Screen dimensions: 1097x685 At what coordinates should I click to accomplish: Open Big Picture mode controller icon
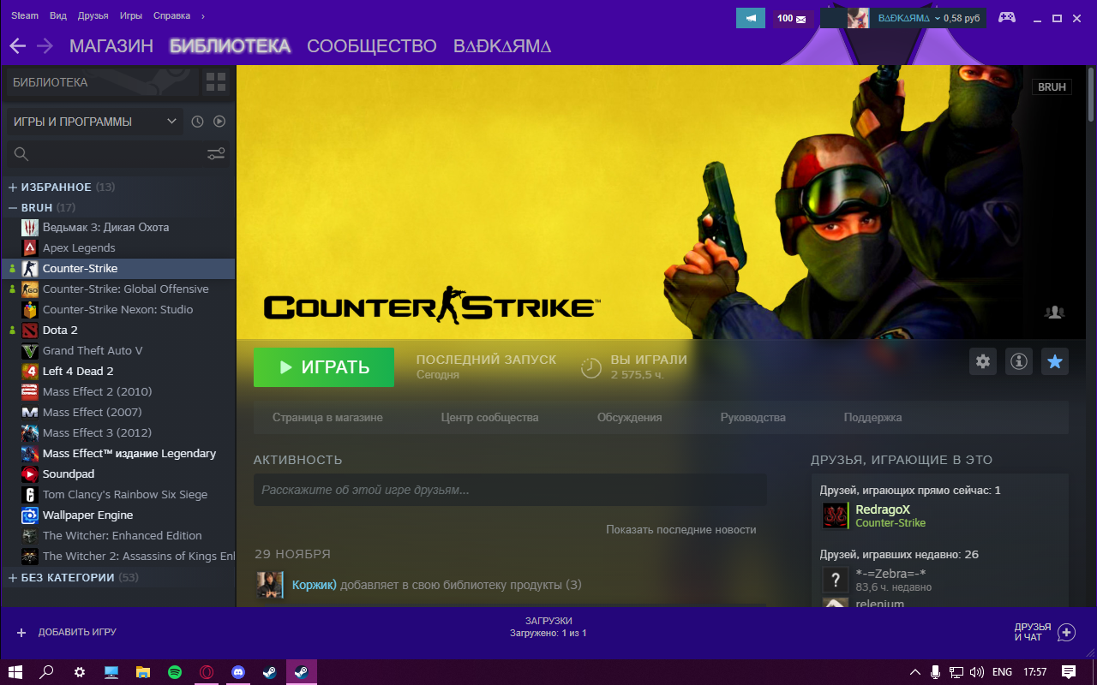(x=1006, y=18)
